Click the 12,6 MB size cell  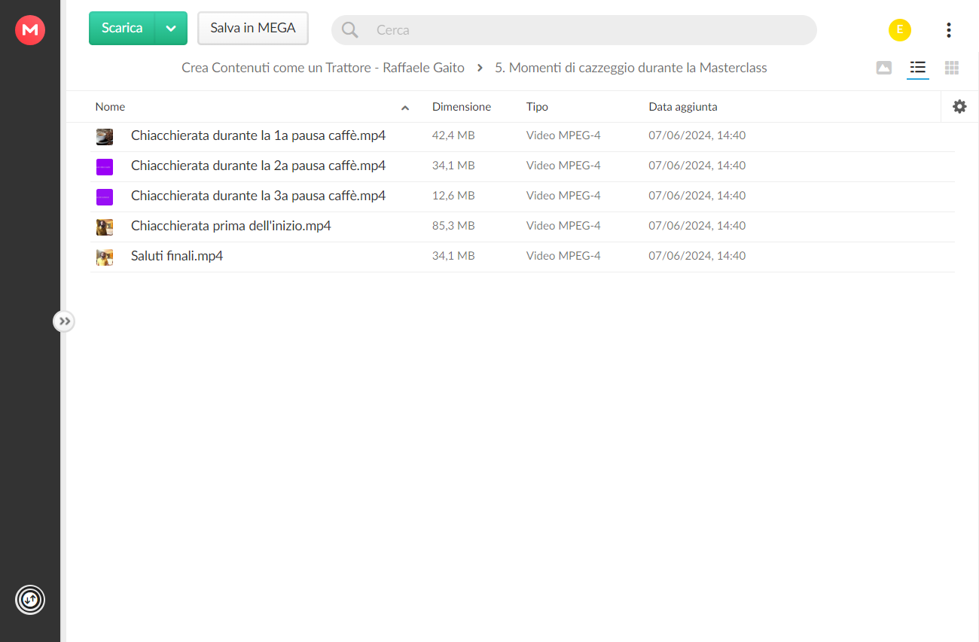click(453, 196)
